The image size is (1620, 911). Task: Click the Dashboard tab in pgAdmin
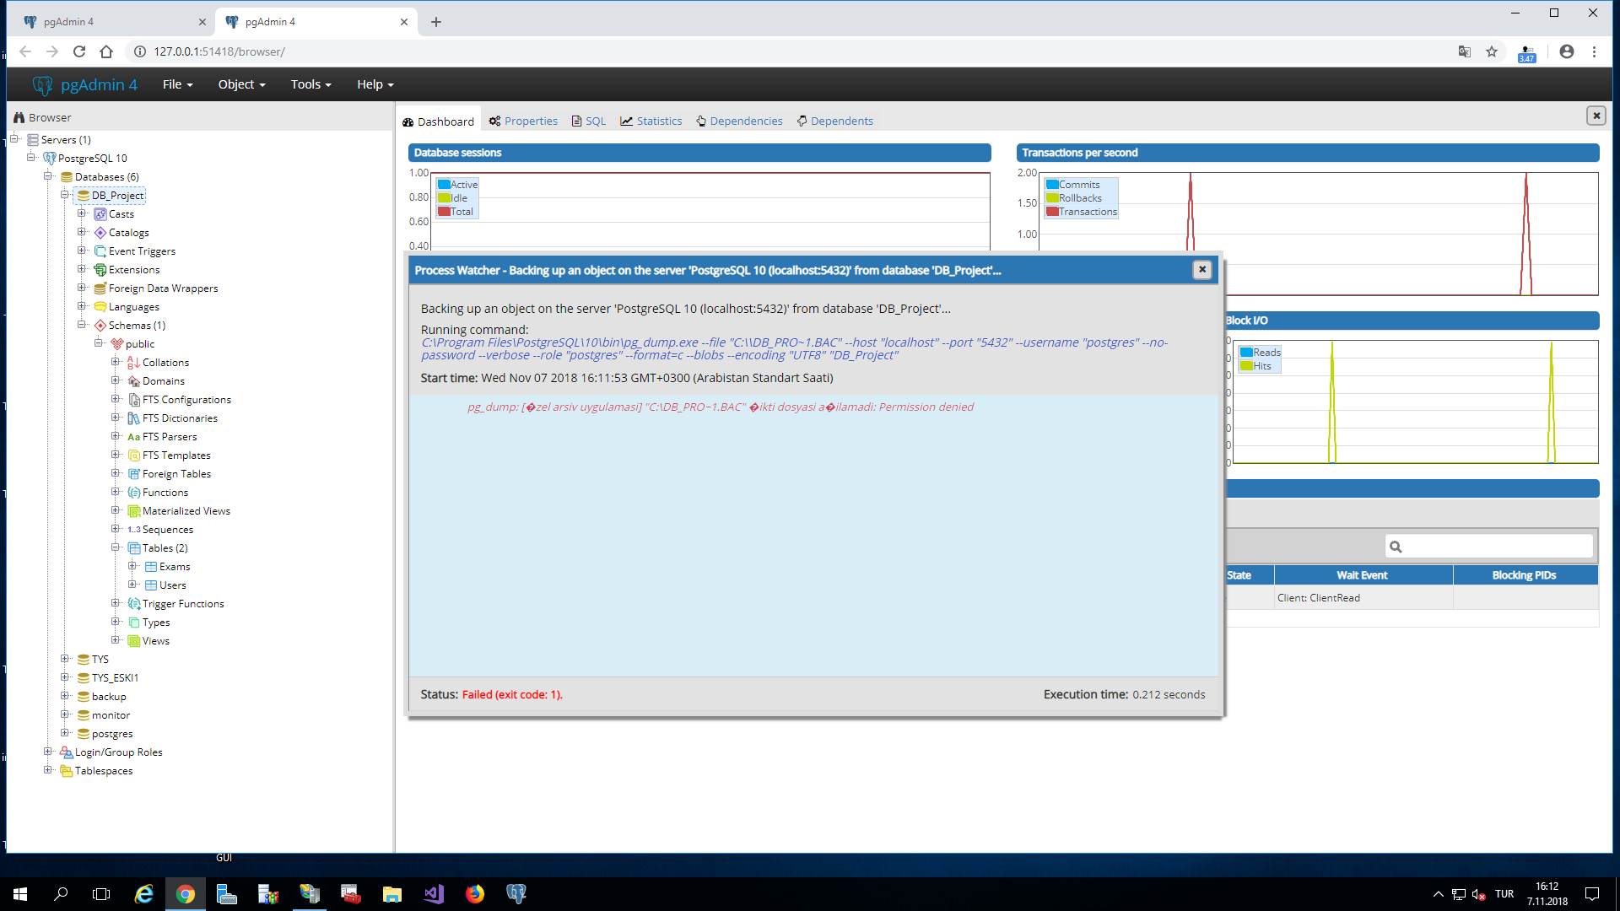[x=440, y=120]
